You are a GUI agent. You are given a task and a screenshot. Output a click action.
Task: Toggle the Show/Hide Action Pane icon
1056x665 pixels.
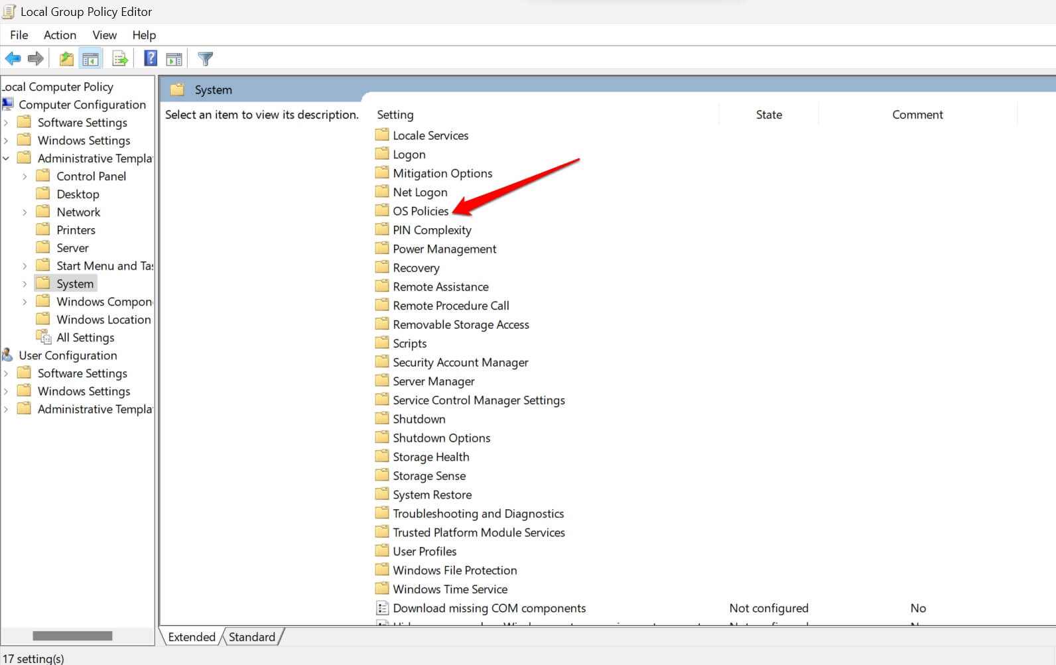pyautogui.click(x=174, y=59)
